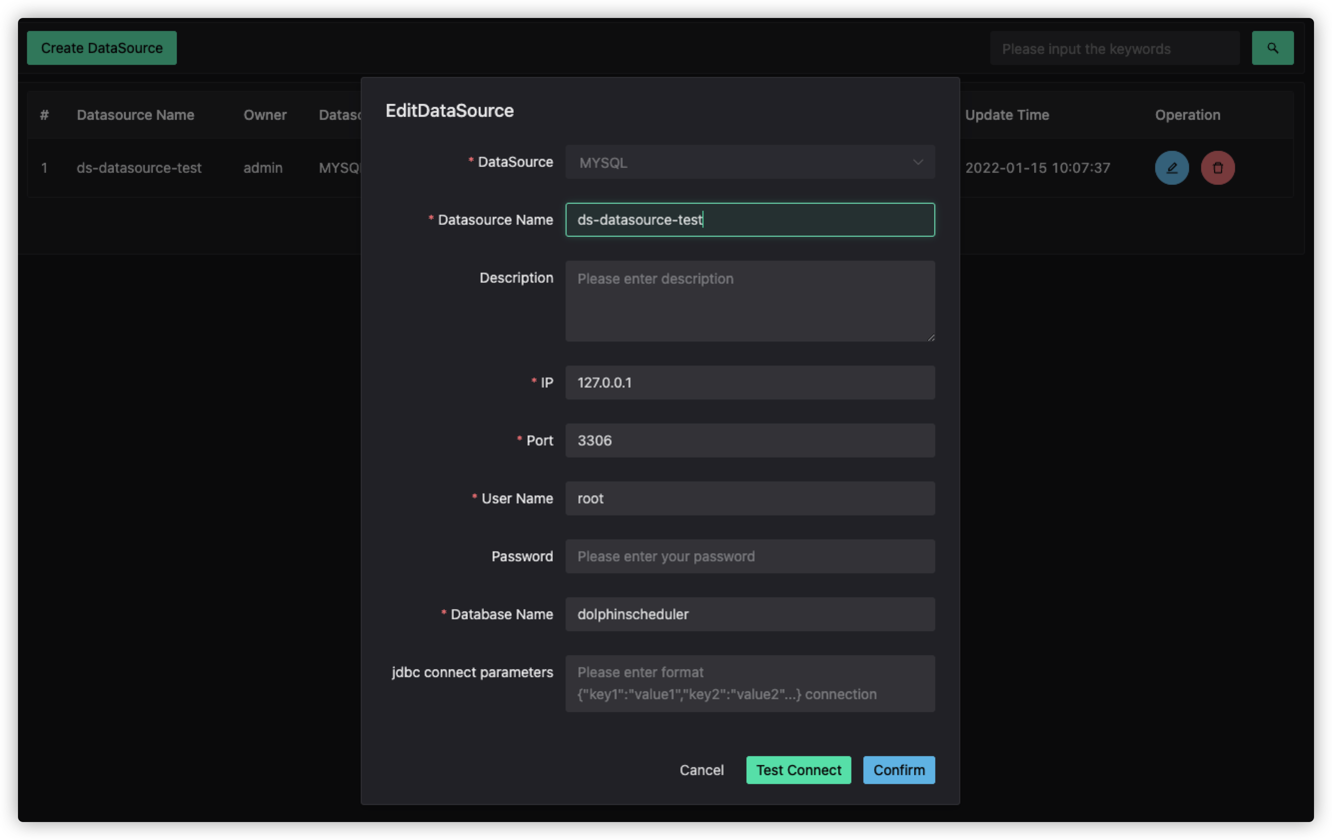Cancel the EditDataSource dialog
This screenshot has height=840, width=1332.
701,770
